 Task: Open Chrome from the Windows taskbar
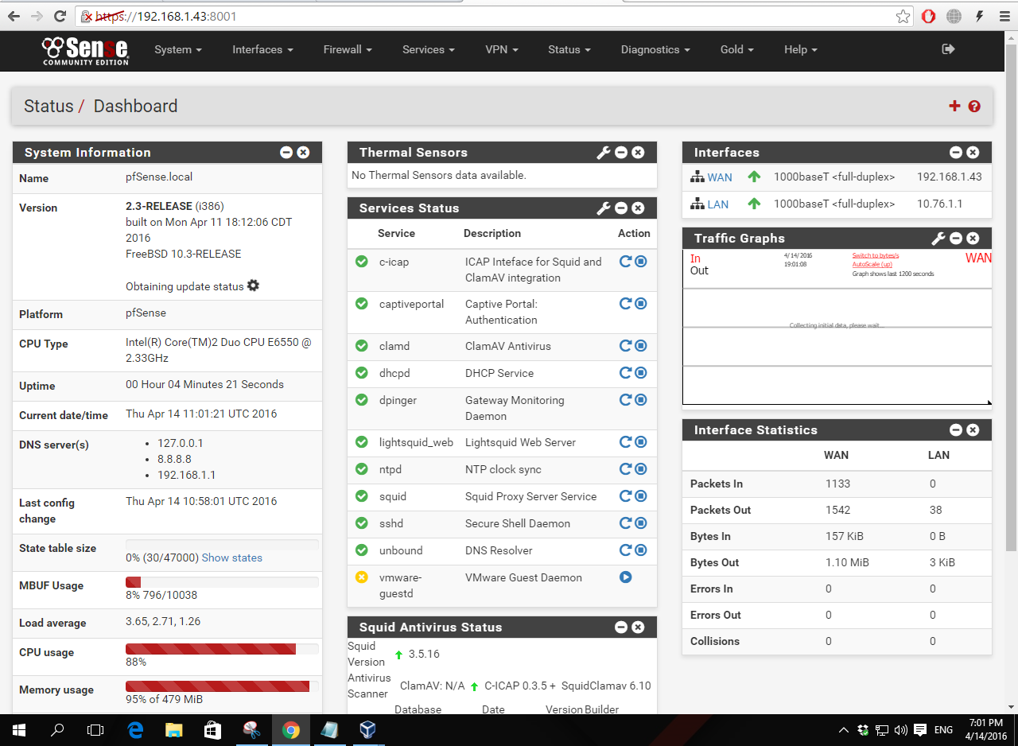coord(290,729)
